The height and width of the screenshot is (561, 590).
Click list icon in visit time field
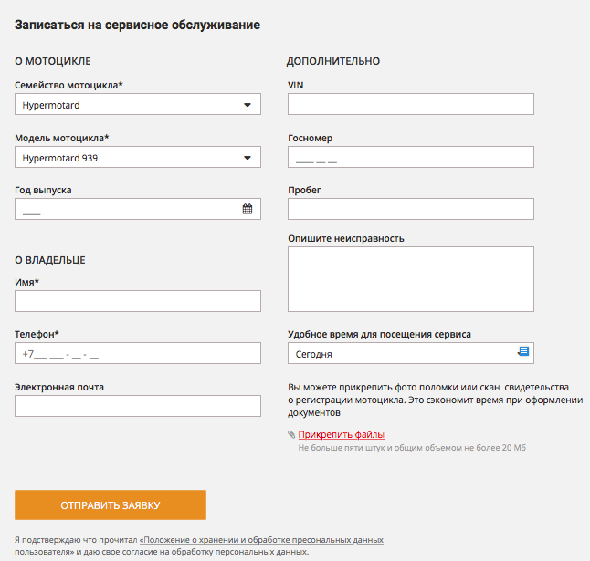point(523,352)
